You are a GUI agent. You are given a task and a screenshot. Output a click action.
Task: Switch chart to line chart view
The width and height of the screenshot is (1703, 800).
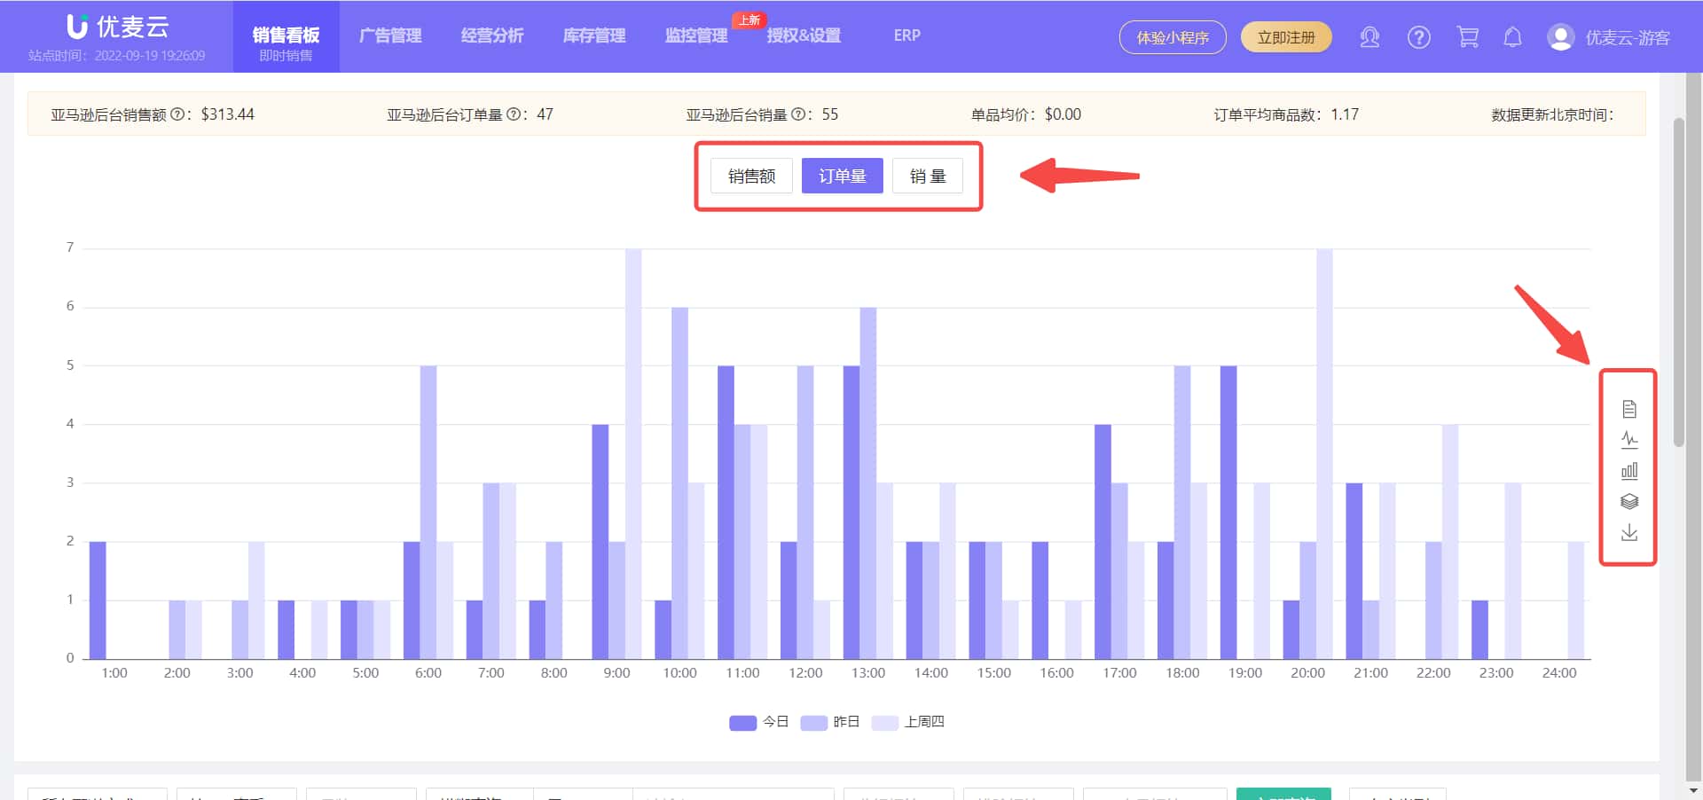tap(1628, 439)
